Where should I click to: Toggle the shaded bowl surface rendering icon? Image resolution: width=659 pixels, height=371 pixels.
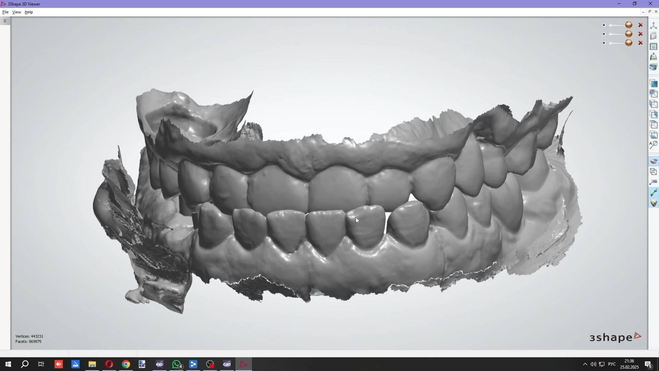pyautogui.click(x=654, y=161)
